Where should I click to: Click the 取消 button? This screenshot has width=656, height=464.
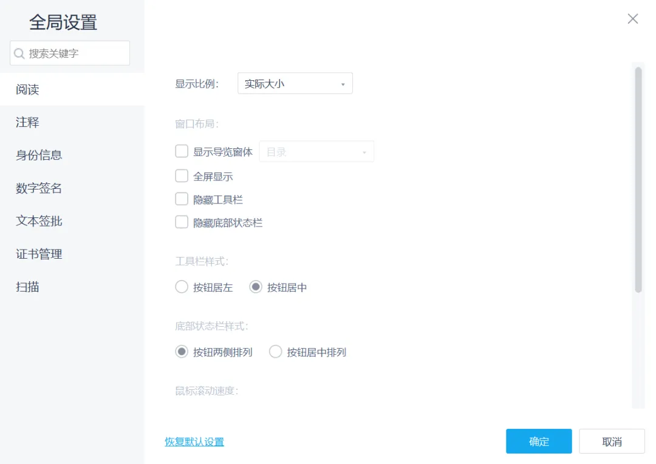(612, 442)
